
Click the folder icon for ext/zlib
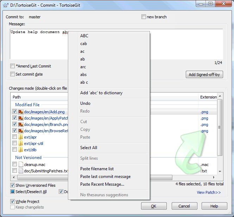[21, 149]
